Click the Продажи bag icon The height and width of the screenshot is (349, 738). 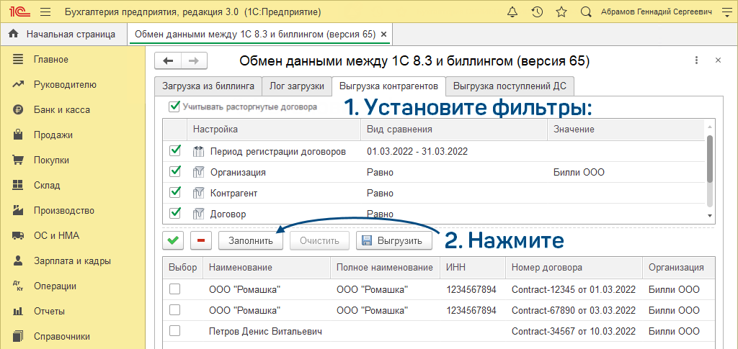tap(18, 135)
